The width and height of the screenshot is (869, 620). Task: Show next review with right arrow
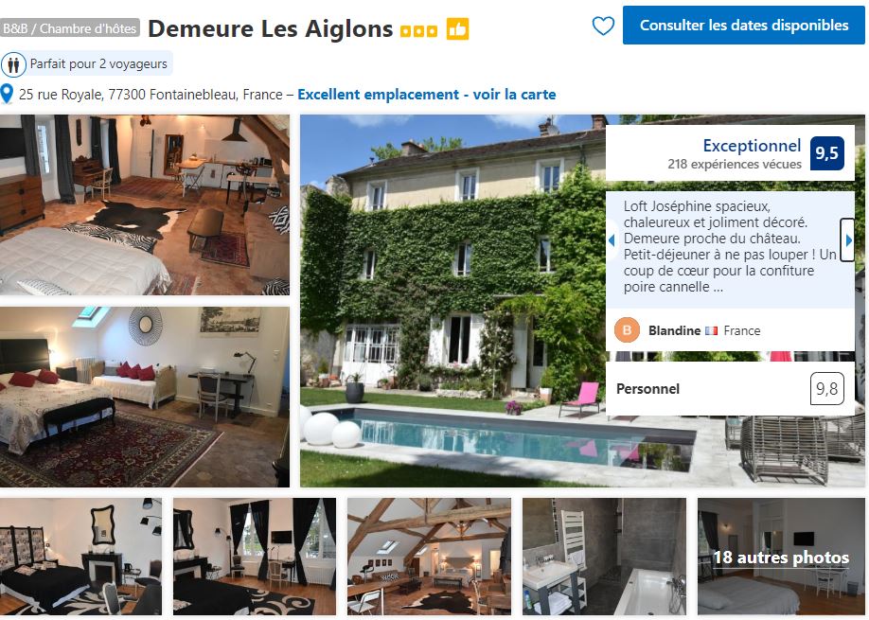(847, 239)
